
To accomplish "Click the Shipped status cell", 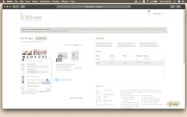I will click(x=147, y=59).
